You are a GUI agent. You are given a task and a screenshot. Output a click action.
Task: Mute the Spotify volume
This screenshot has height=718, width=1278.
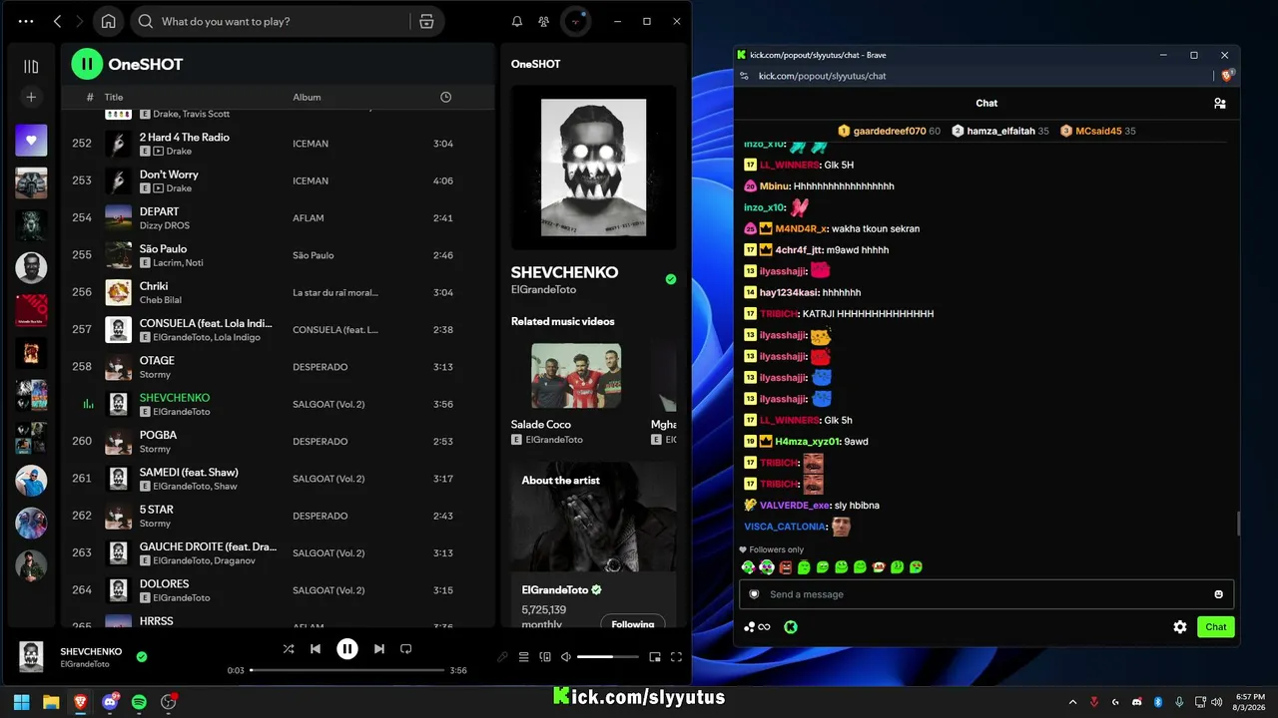click(x=566, y=657)
